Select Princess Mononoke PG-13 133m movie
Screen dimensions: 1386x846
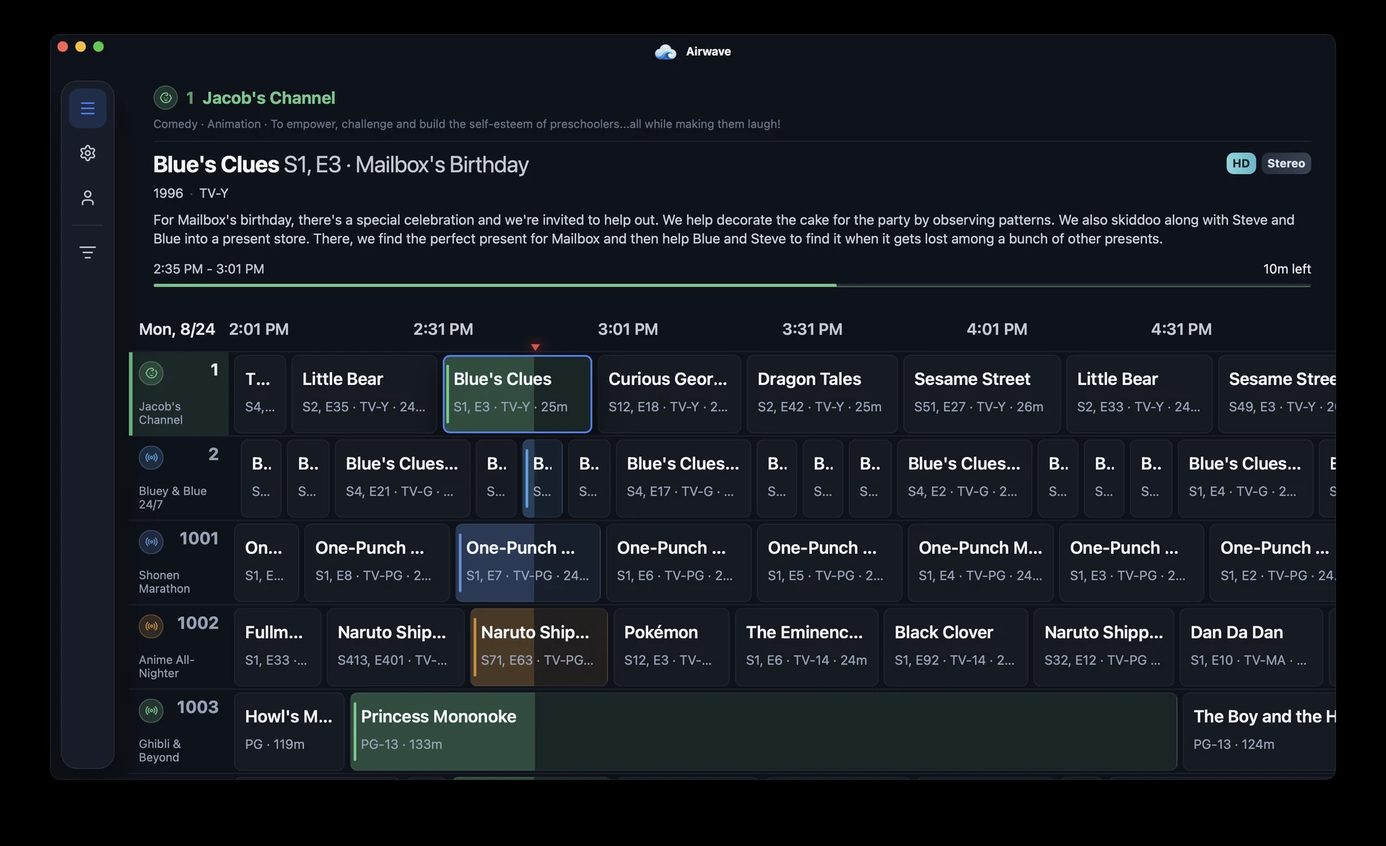pyautogui.click(x=764, y=732)
